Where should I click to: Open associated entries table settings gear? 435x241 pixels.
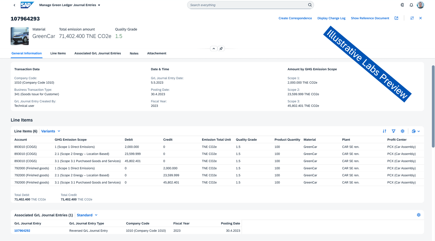click(419, 215)
